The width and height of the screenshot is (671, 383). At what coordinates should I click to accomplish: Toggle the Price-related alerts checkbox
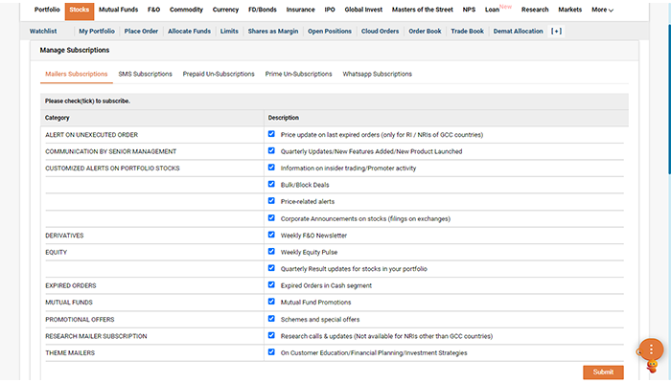272,201
